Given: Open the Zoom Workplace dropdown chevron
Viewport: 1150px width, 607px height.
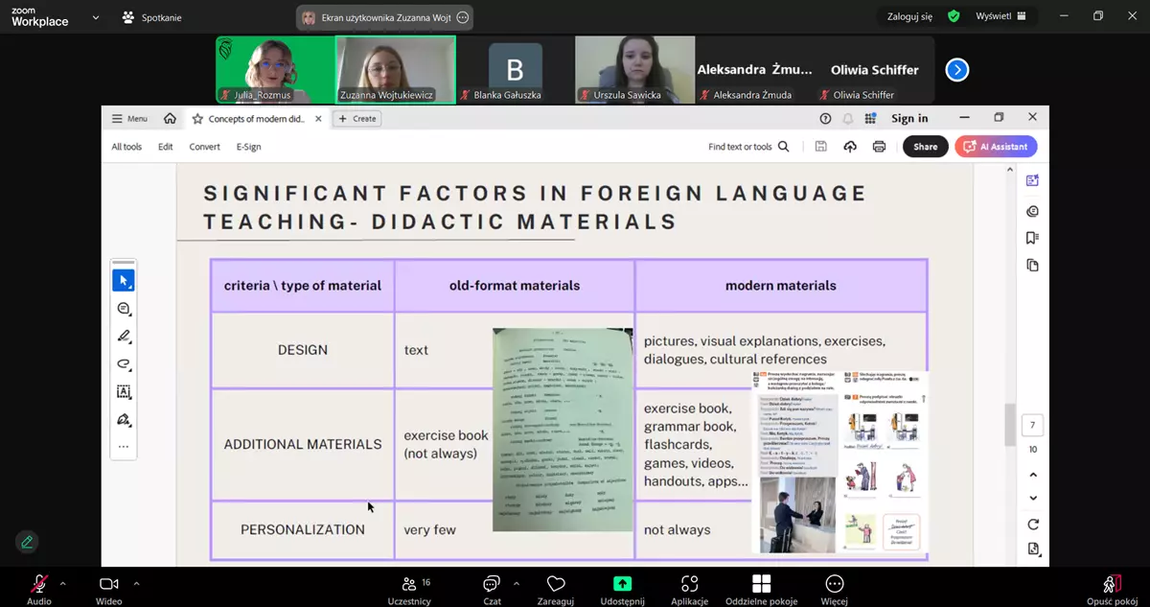Looking at the screenshot, I should click(x=96, y=17).
